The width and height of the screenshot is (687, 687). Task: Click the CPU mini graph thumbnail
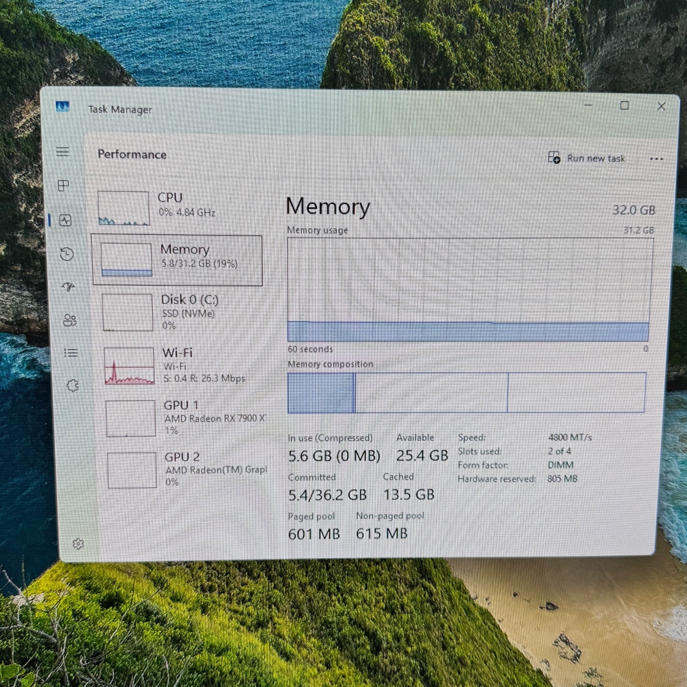(x=124, y=208)
